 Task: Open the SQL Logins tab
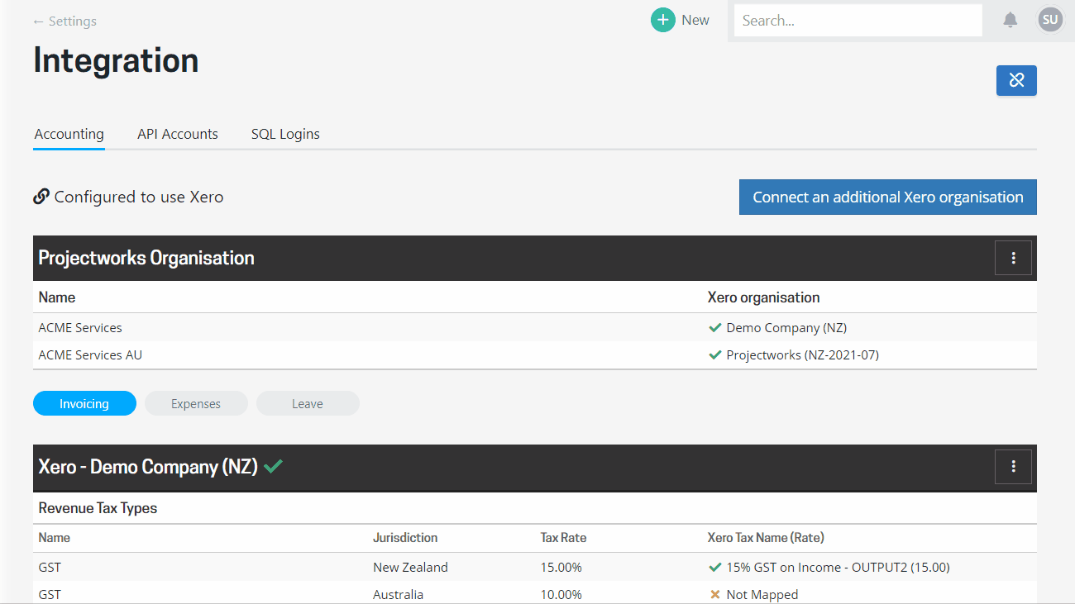(x=285, y=134)
